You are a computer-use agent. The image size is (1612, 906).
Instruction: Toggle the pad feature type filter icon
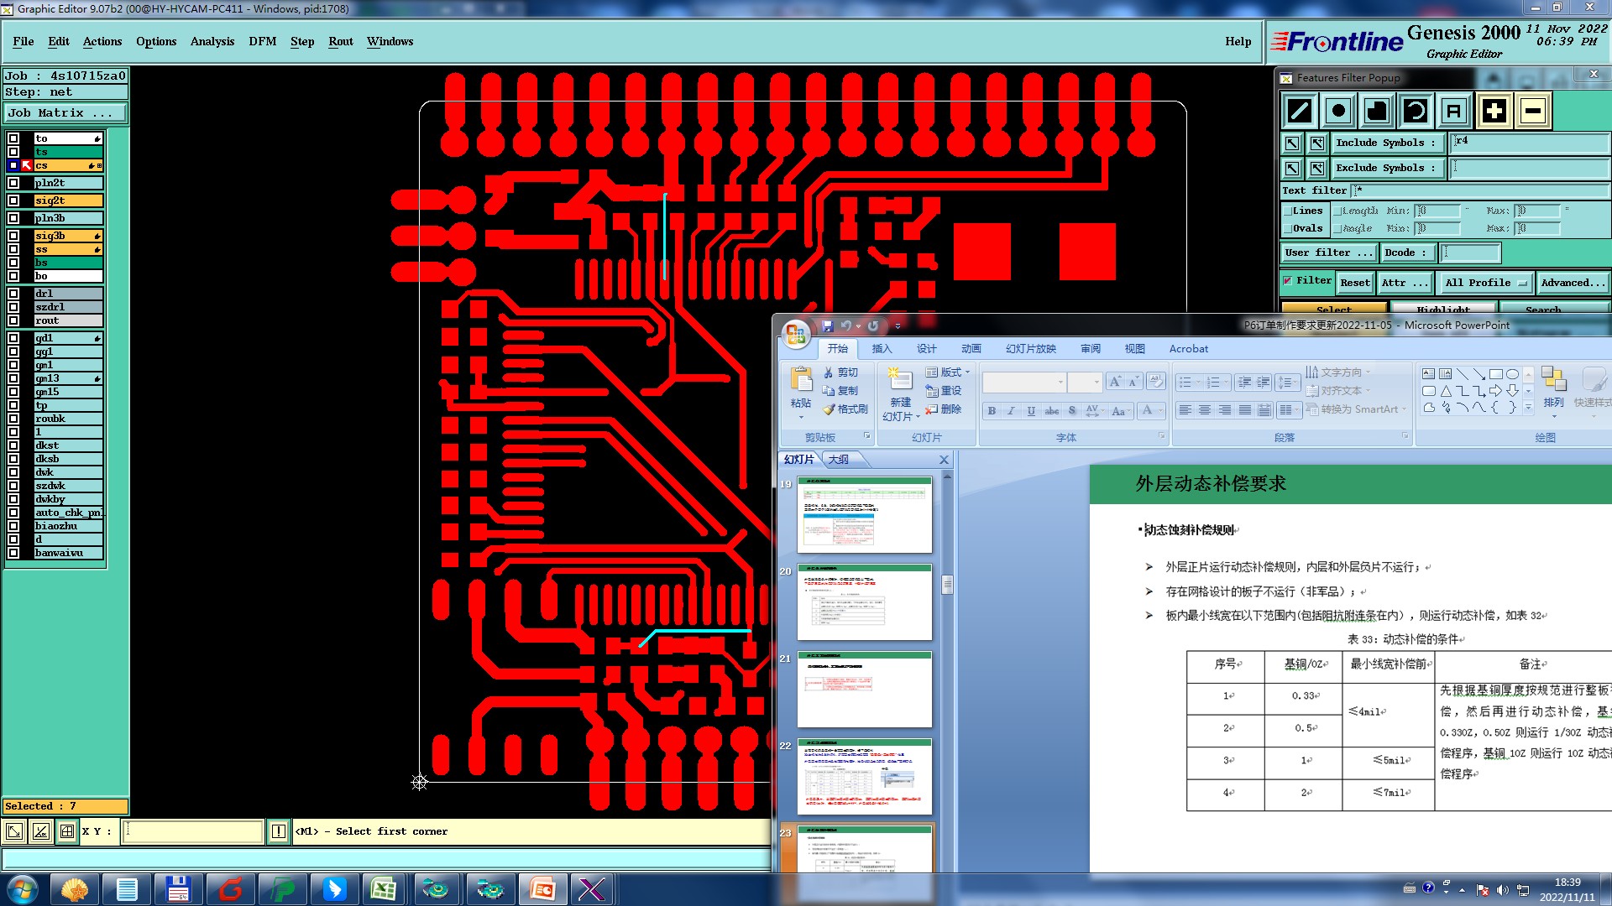click(x=1338, y=111)
